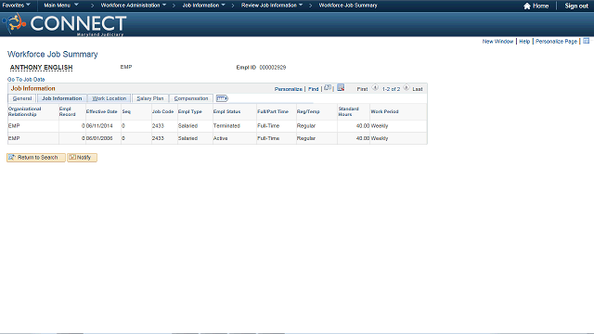Click the Job Code column header
Screen dimensions: 594x334
[x=163, y=111]
